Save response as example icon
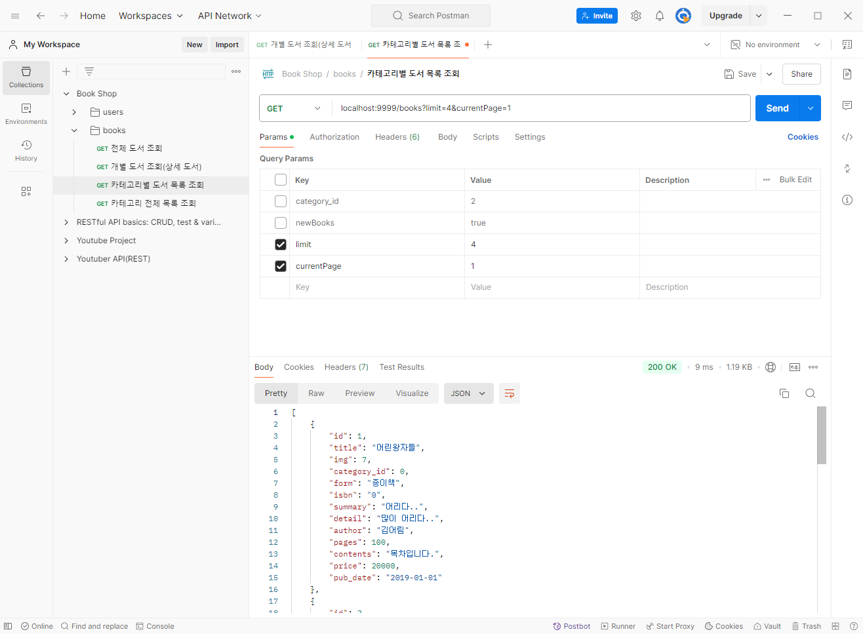863x634 pixels. coord(795,367)
